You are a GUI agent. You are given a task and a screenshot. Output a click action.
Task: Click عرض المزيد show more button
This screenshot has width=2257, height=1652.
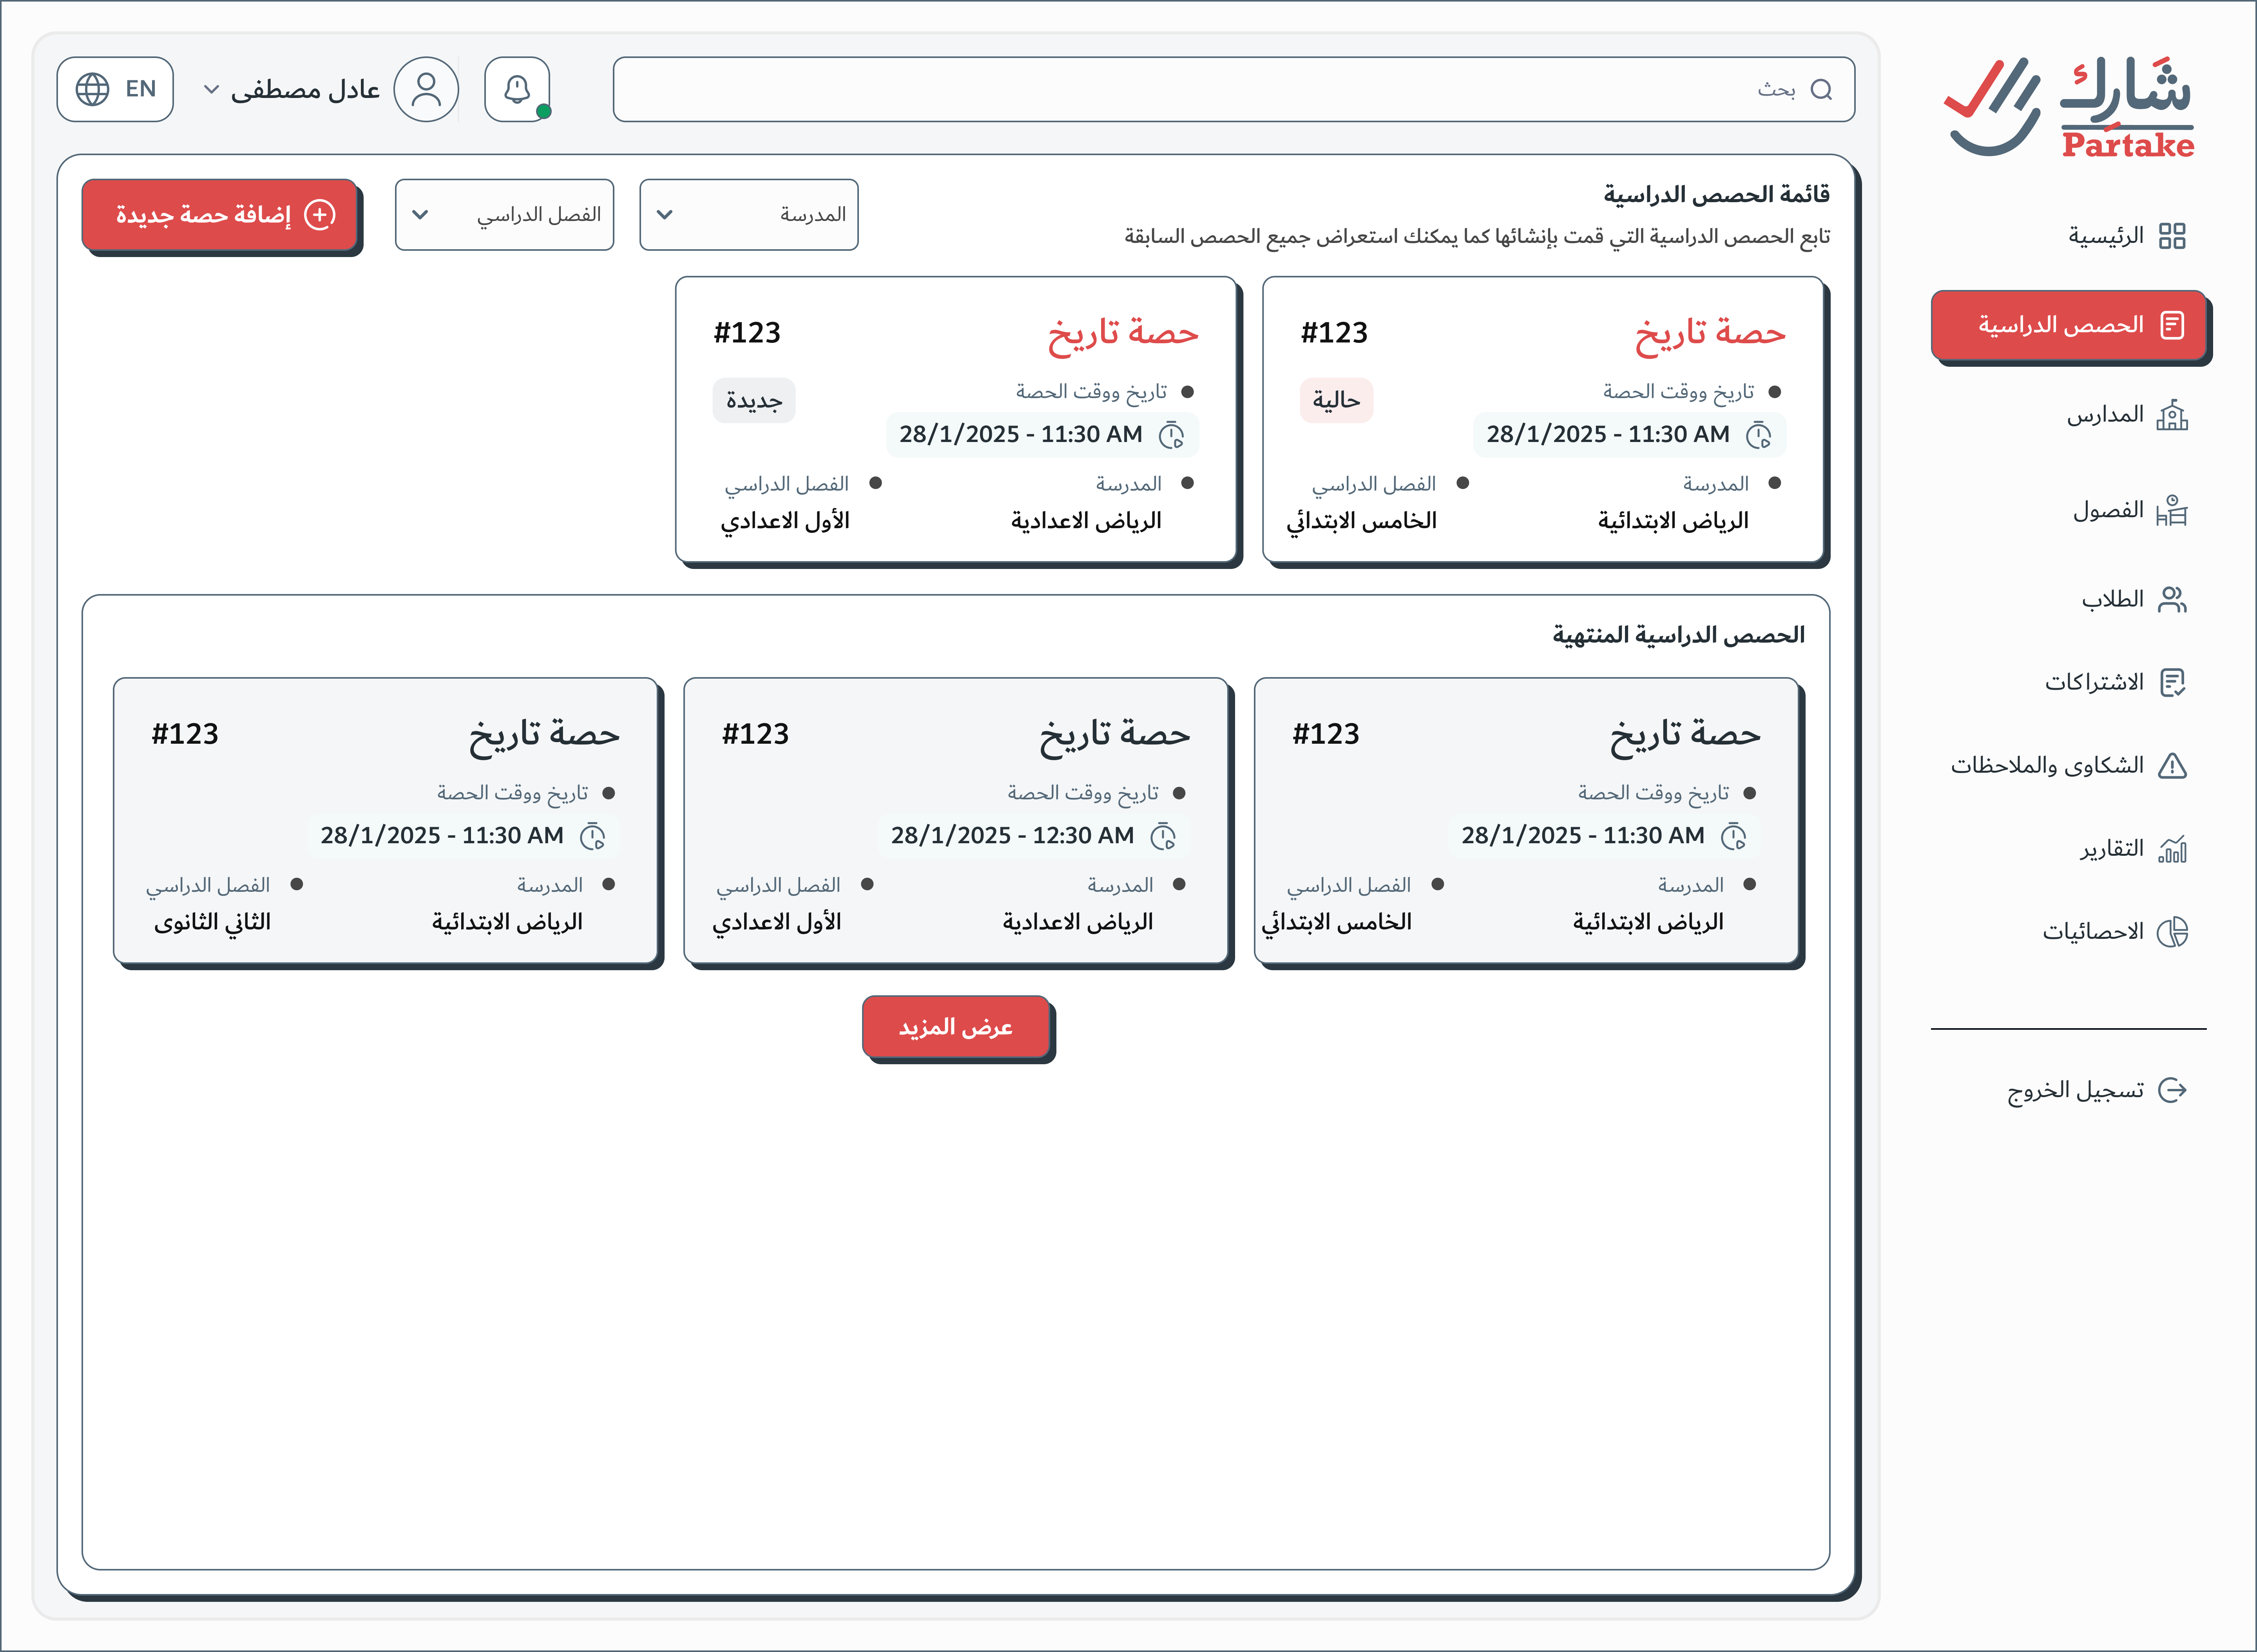pyautogui.click(x=956, y=1027)
